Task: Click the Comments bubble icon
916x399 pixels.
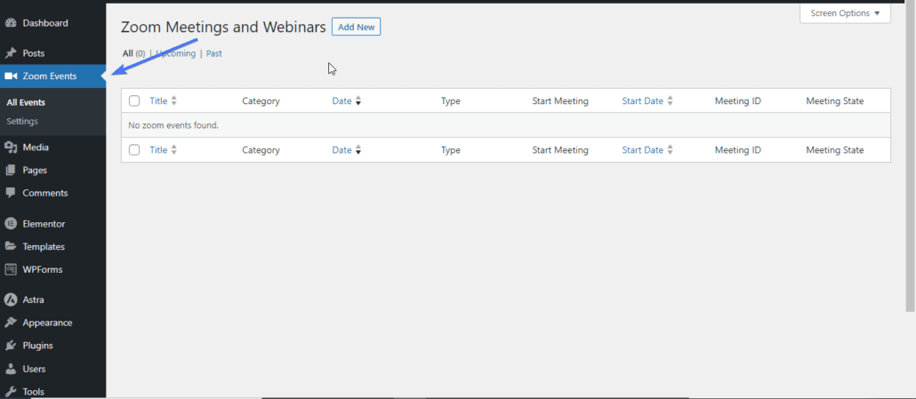Action: 10,193
